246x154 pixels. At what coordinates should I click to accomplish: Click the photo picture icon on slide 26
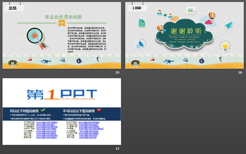pos(191,10)
